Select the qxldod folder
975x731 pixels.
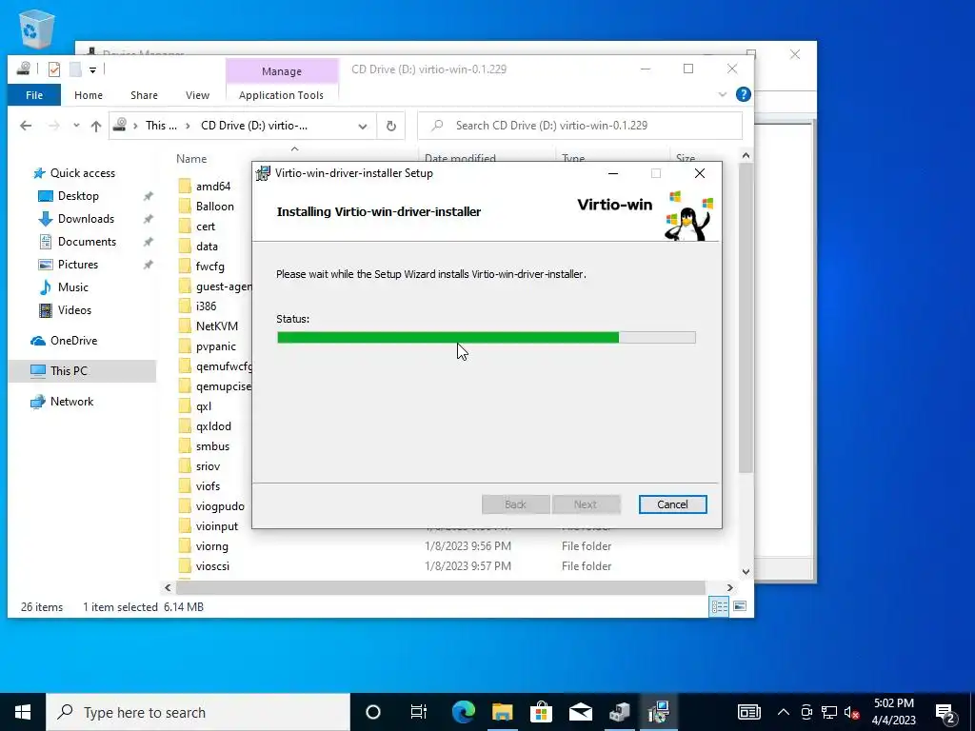click(x=213, y=426)
